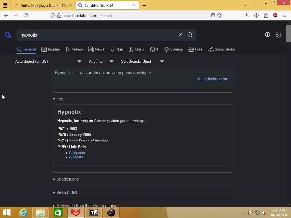Switch to It category
291x218 pixels.
click(154, 49)
